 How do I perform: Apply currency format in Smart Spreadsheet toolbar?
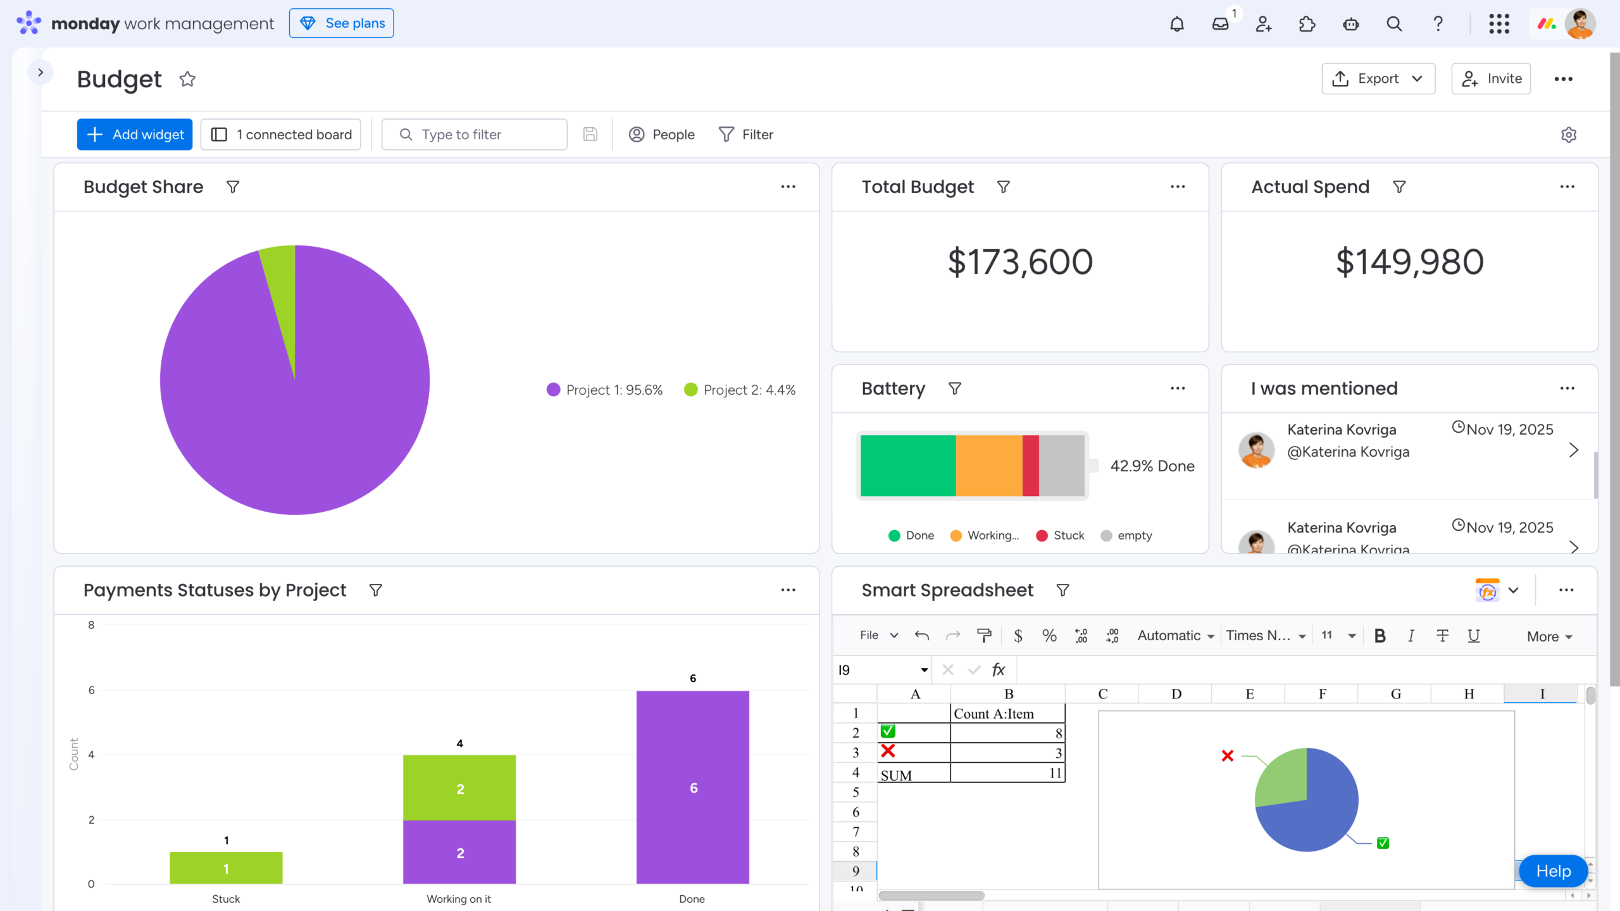tap(1019, 636)
